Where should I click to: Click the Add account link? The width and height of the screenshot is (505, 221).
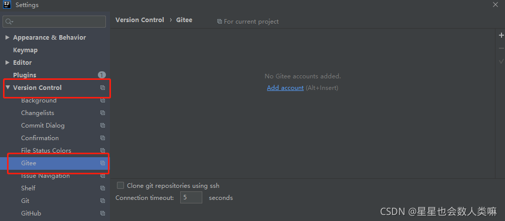(285, 87)
